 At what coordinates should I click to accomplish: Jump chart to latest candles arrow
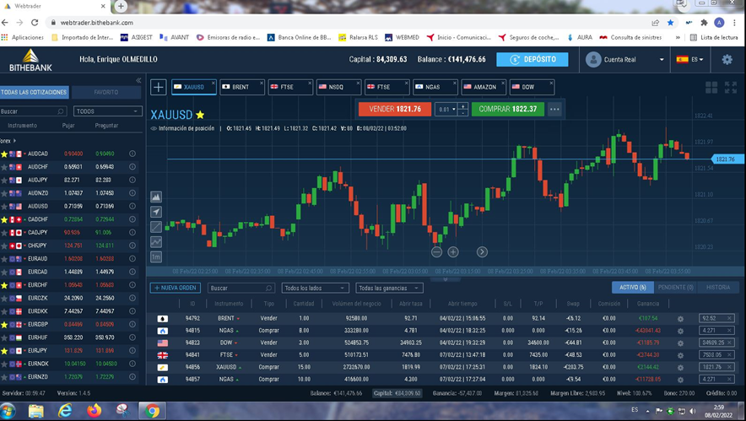[x=482, y=252]
